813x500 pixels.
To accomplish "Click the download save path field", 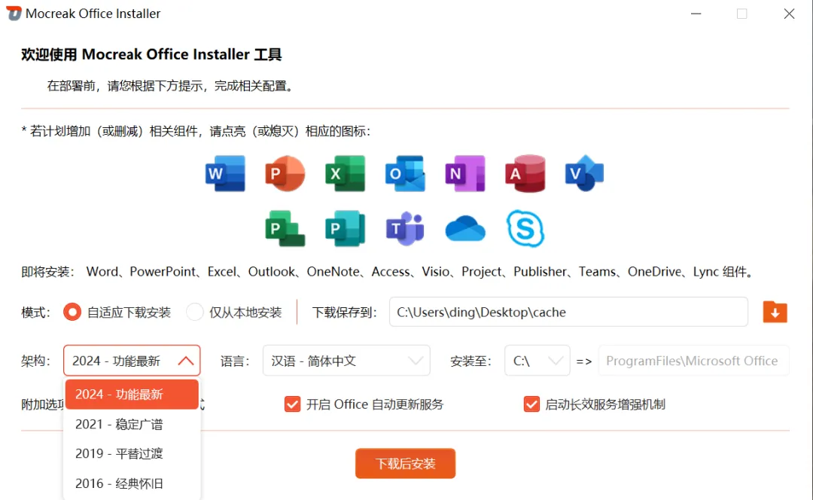I will click(x=569, y=312).
